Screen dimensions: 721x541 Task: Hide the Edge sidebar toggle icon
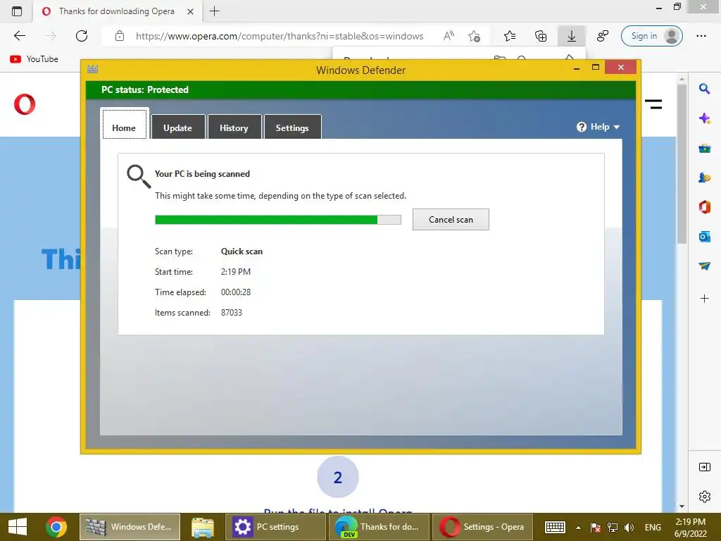(x=704, y=468)
